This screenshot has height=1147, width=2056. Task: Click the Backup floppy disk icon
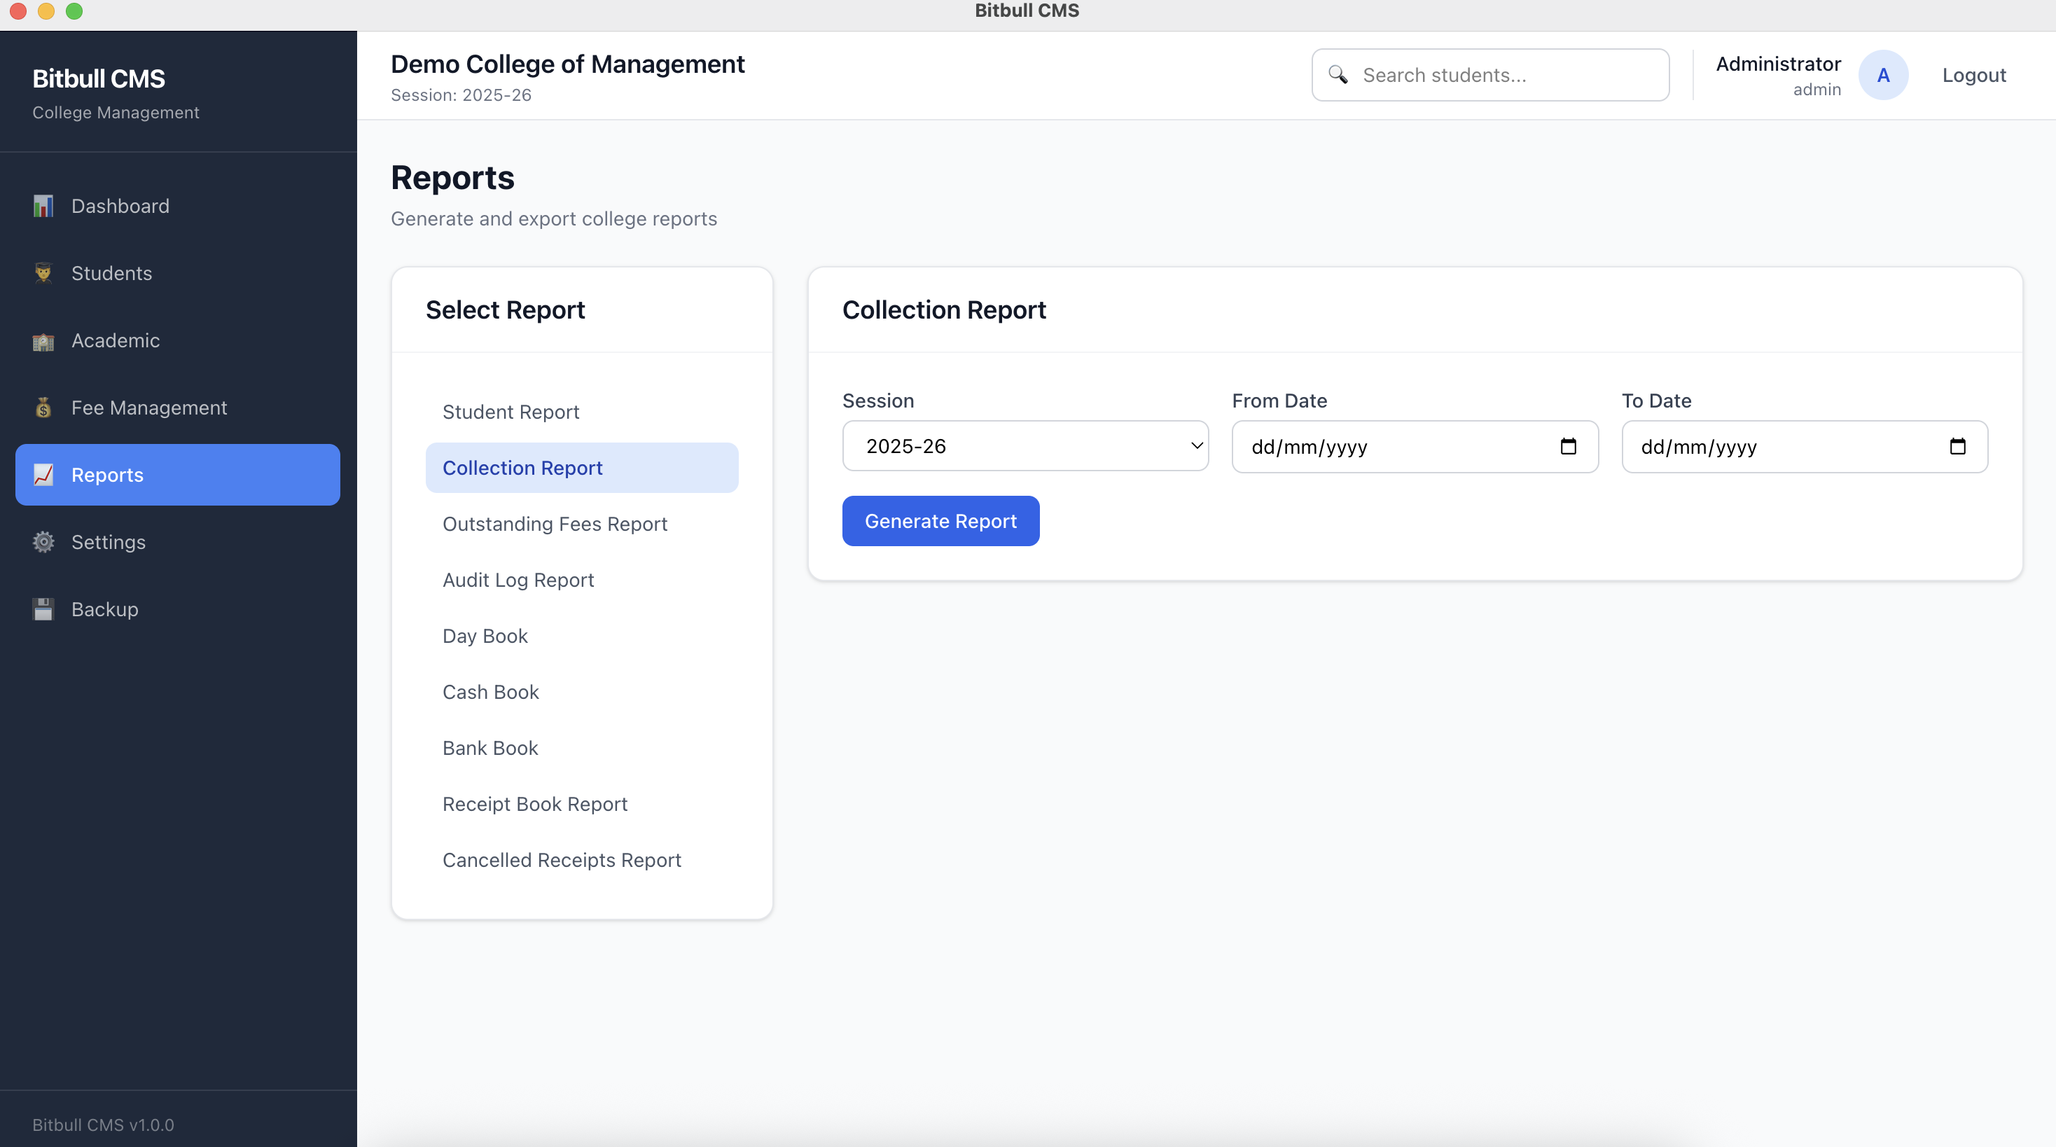43,609
